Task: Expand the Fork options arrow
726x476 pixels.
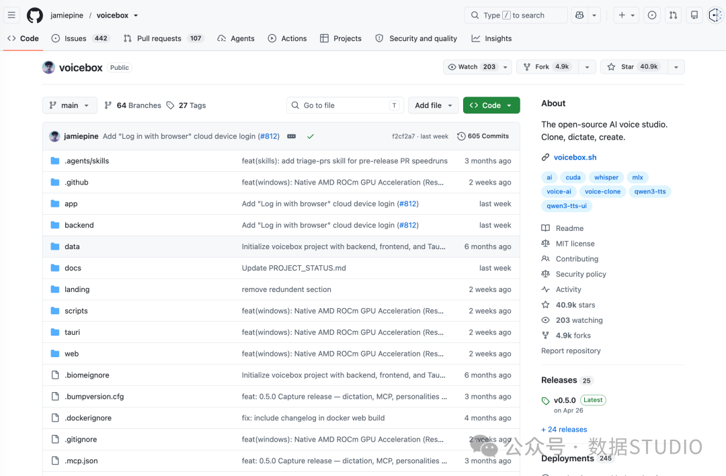Action: click(587, 67)
